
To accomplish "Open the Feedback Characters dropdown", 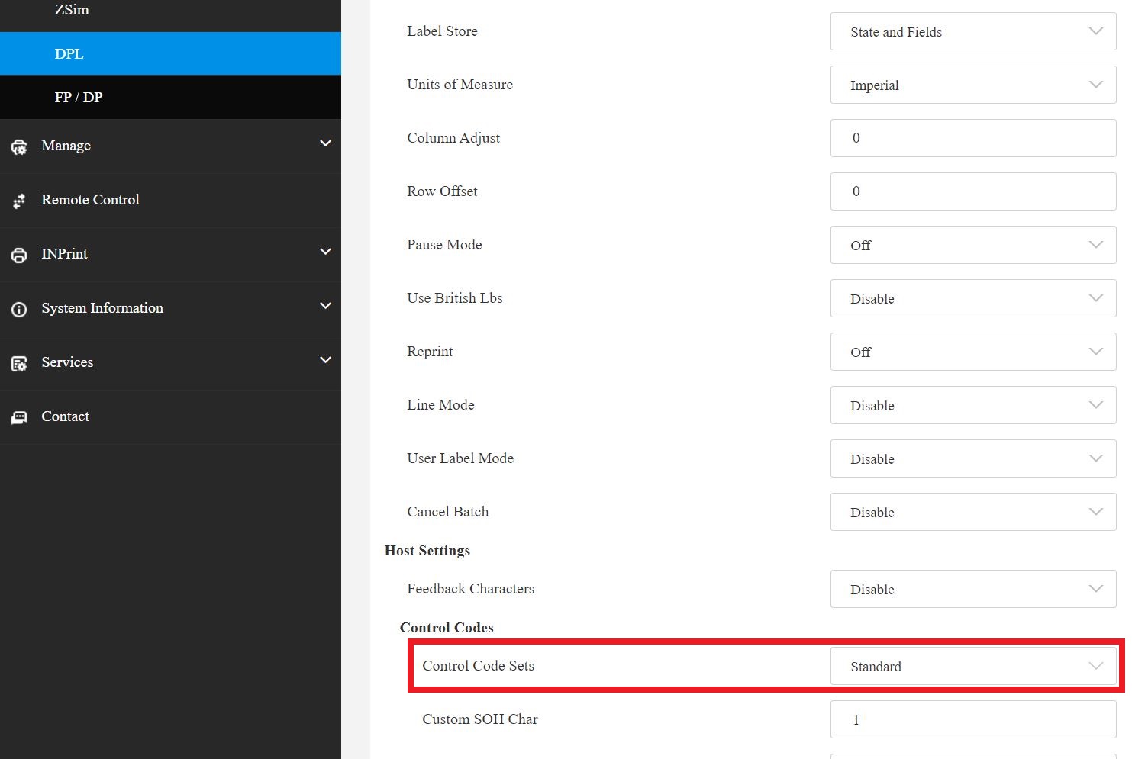I will pyautogui.click(x=973, y=589).
